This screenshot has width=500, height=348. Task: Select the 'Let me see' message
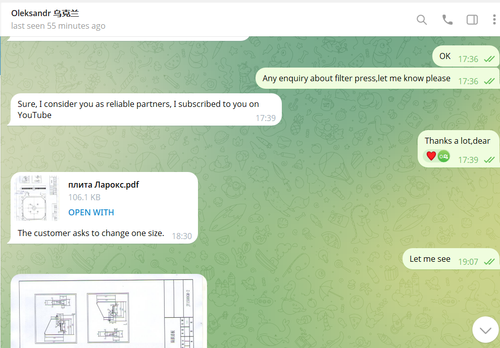[x=430, y=259]
